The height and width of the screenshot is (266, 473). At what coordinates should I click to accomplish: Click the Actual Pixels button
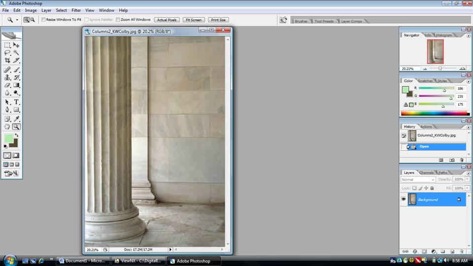pos(167,20)
